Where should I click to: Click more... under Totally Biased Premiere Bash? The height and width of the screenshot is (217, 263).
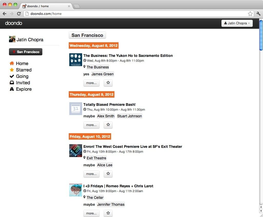(x=91, y=125)
